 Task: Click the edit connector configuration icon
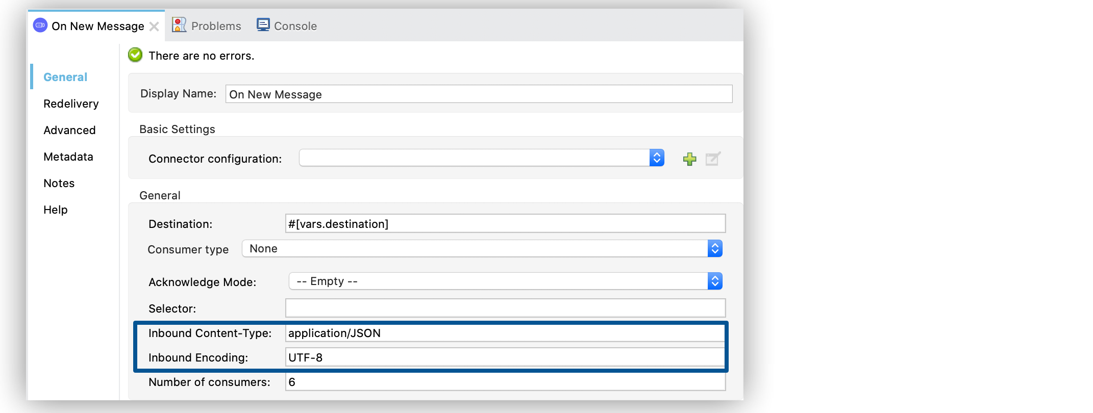click(x=713, y=159)
